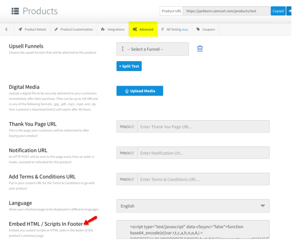Image resolution: width=292 pixels, height=240 pixels.
Task: Focus the Thank You Page URL field
Action: coord(203,127)
